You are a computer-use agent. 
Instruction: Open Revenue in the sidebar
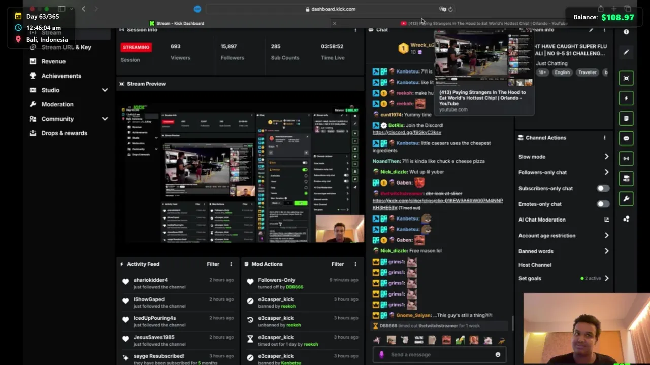point(53,61)
